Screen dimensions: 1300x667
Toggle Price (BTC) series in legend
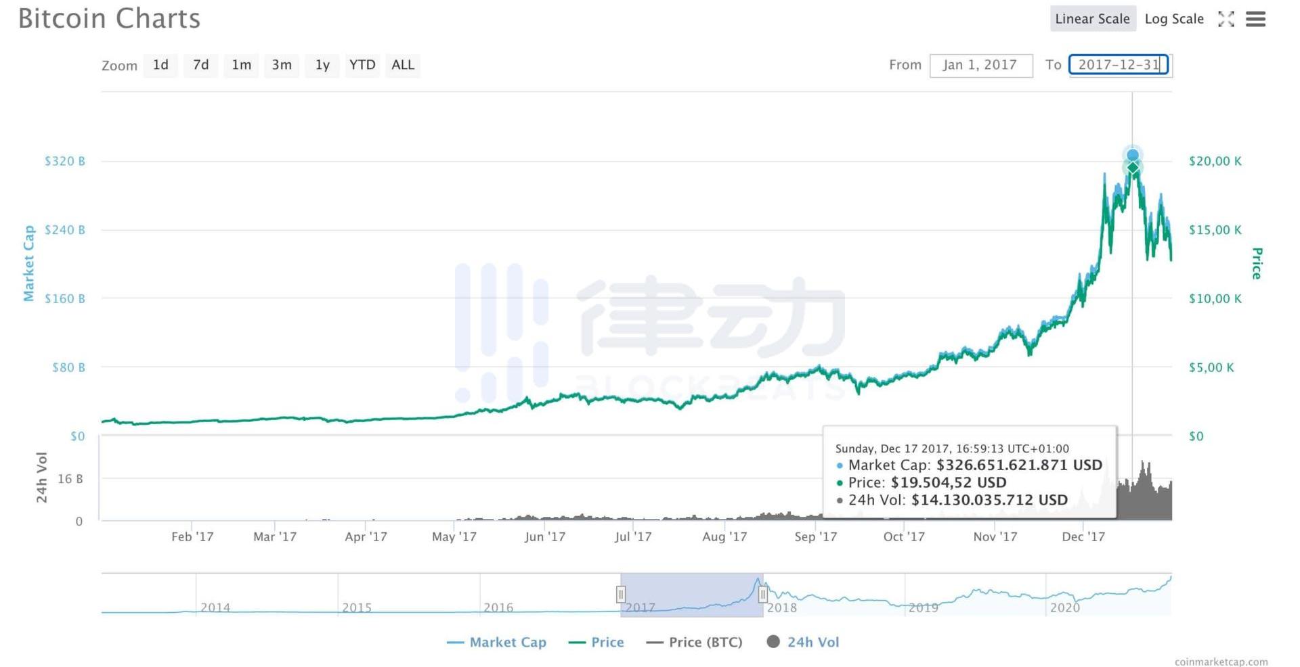695,642
